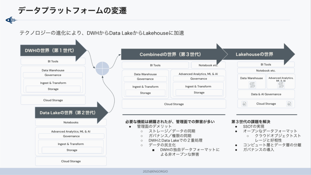Viewport: 311px width, 175px height.
Task: Click the icon under Lakehouse Advanced Analytics, ML & AI
Action: [281, 85]
